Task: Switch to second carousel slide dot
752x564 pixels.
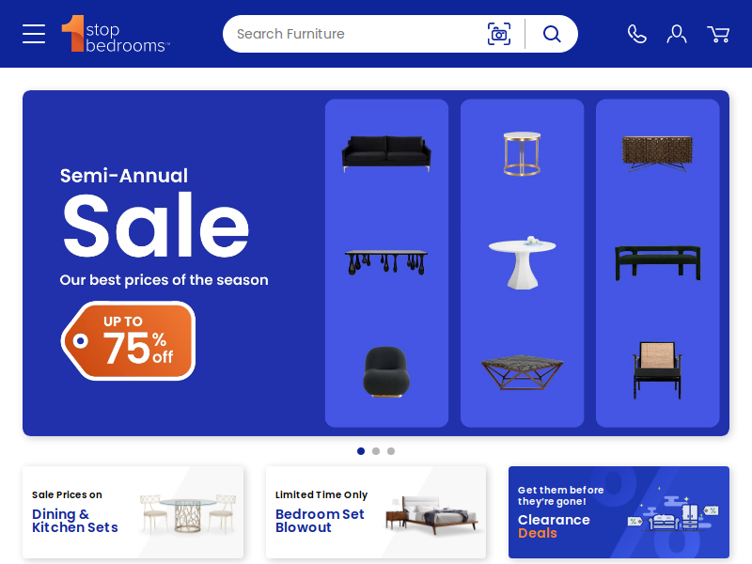Action: pos(376,451)
